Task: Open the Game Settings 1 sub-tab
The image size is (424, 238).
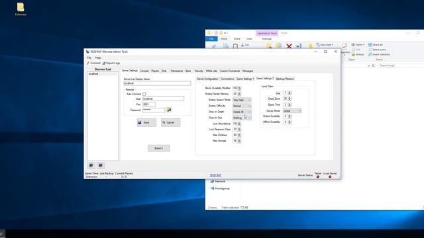Action: 244,79
